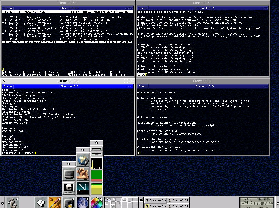Launch the terminal monitor icon in drawer

(69, 174)
